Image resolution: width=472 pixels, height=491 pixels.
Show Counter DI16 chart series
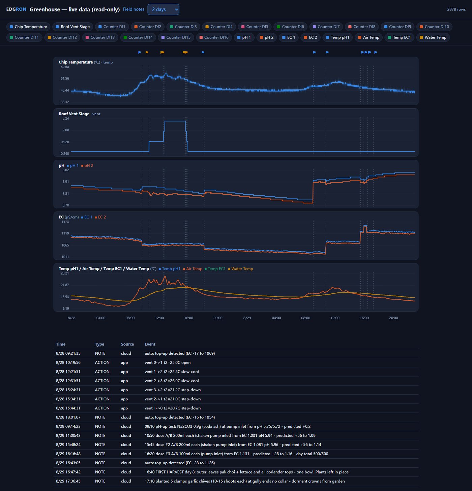214,37
